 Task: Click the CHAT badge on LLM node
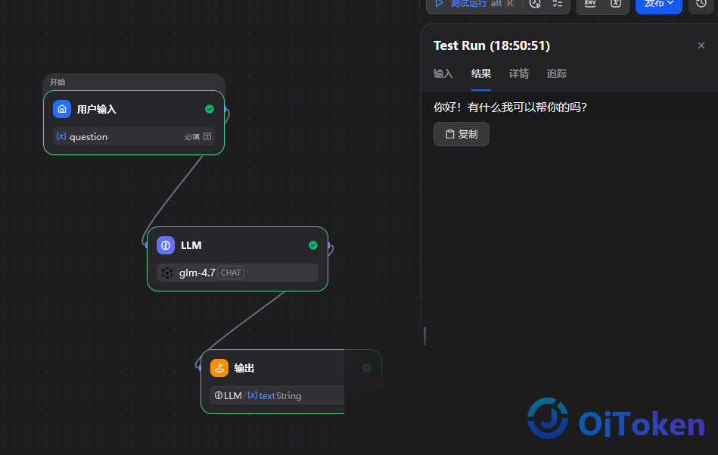[x=231, y=273]
